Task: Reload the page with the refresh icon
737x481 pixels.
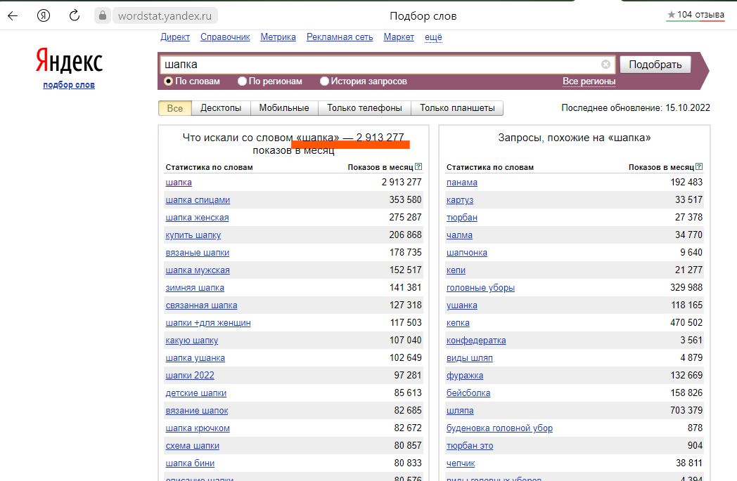Action: tap(75, 15)
